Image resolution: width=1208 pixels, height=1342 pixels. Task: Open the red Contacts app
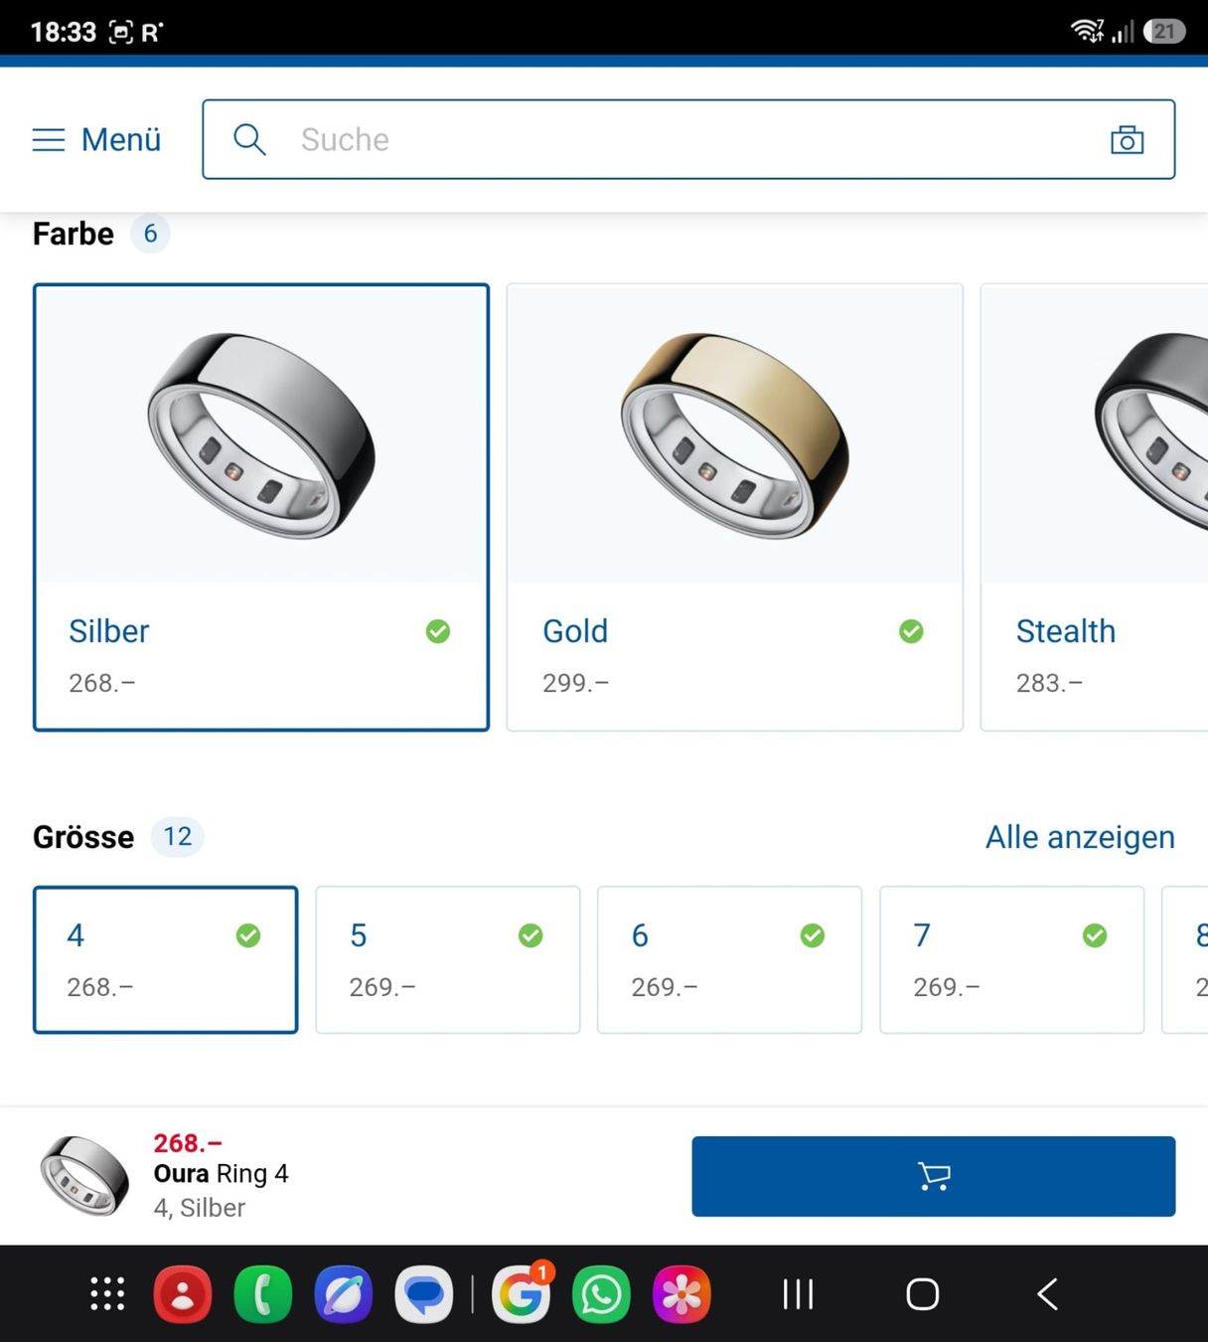point(183,1294)
